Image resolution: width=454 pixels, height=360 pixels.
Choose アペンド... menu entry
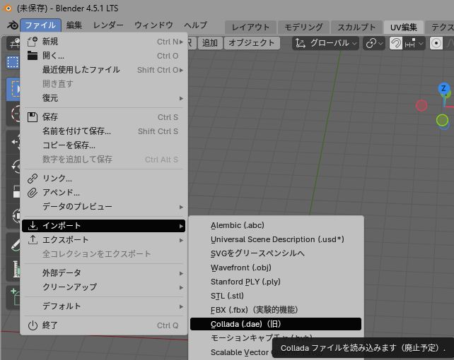(x=104, y=193)
